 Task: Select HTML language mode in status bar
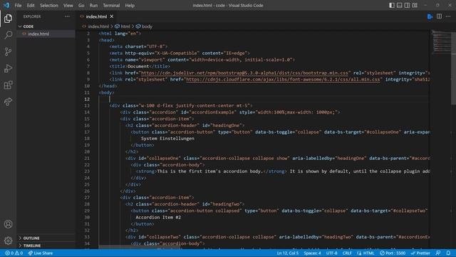point(366,253)
